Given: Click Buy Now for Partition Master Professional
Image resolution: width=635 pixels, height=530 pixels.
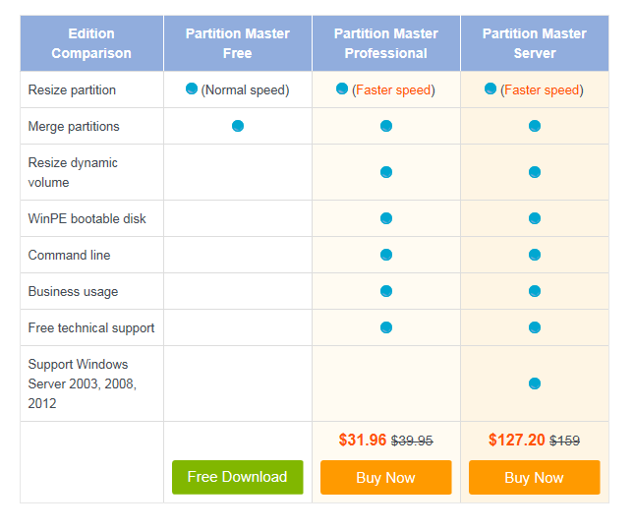Looking at the screenshot, I should point(385,477).
